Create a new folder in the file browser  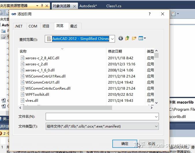134,38
